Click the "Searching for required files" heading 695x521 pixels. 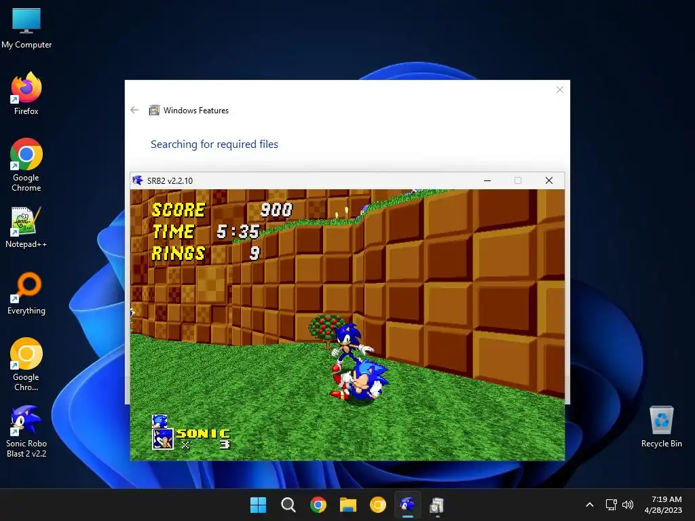point(214,144)
